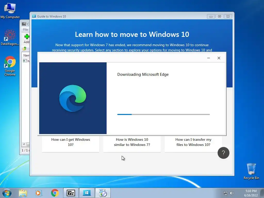The height and width of the screenshot is (198, 264).
Task: Open Windows Explorer from the taskbar
Action: click(x=23, y=193)
